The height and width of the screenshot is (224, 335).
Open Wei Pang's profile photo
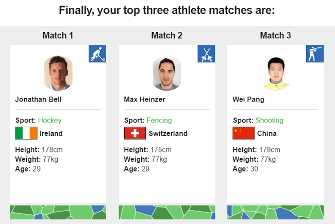coord(276,73)
